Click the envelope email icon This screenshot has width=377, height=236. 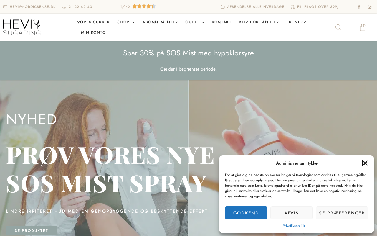tap(5, 7)
